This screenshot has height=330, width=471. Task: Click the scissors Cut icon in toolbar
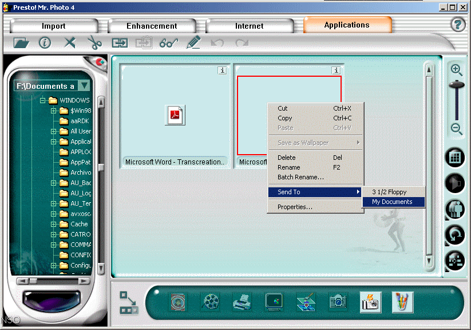pos(94,42)
